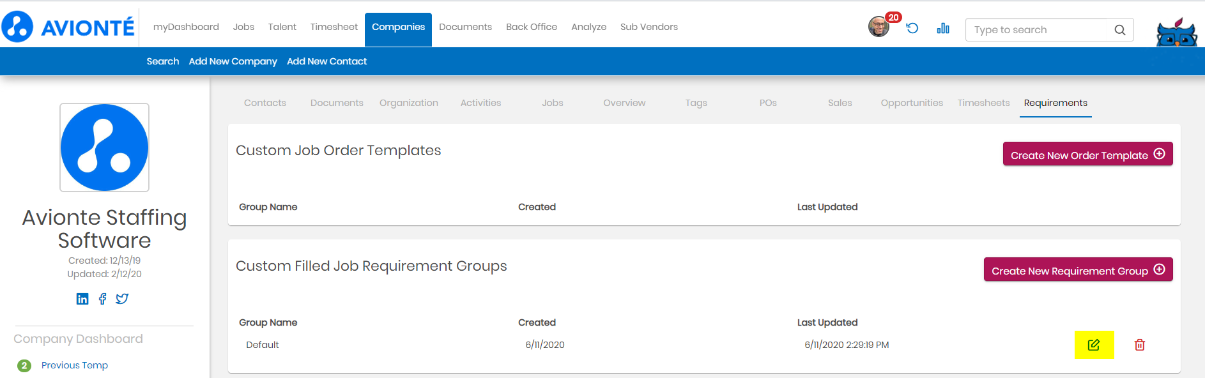Delete the Default requirement group

tap(1140, 345)
